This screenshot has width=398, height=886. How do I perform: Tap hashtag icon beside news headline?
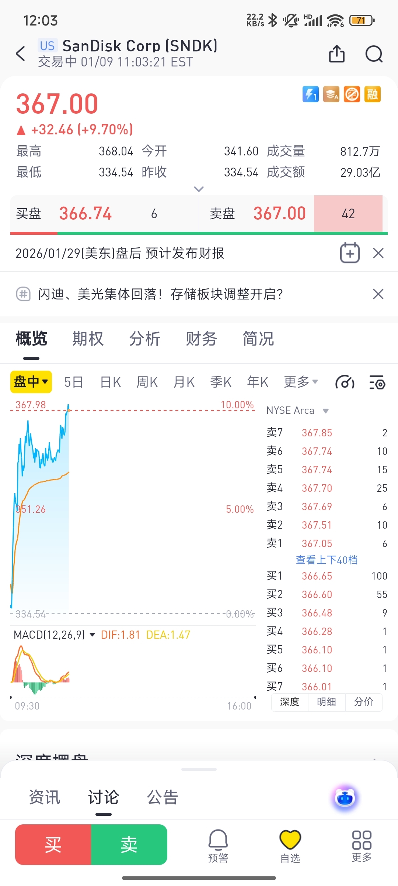(x=23, y=294)
